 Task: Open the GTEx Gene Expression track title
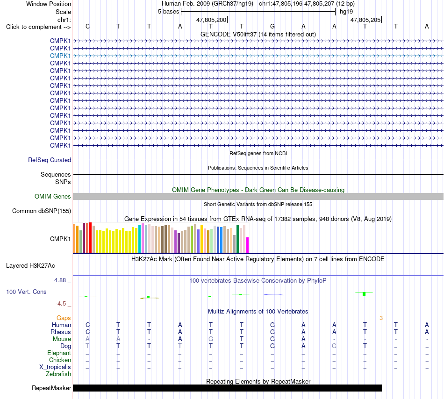(258, 219)
